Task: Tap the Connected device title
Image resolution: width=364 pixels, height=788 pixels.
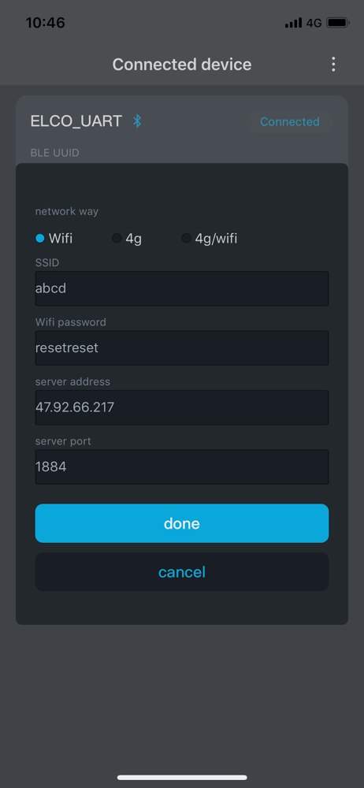Action: coord(182,65)
